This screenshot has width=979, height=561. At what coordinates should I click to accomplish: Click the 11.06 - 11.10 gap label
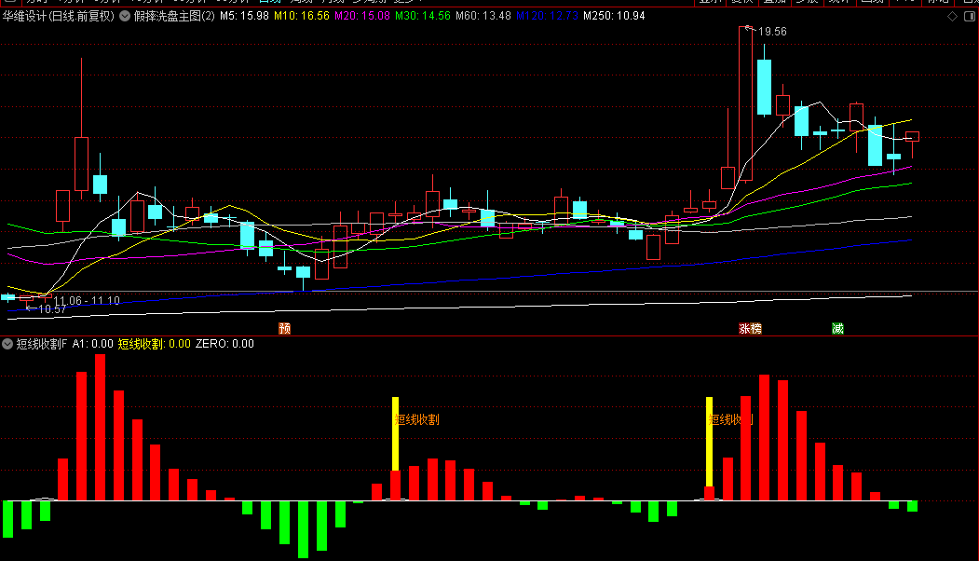(87, 300)
